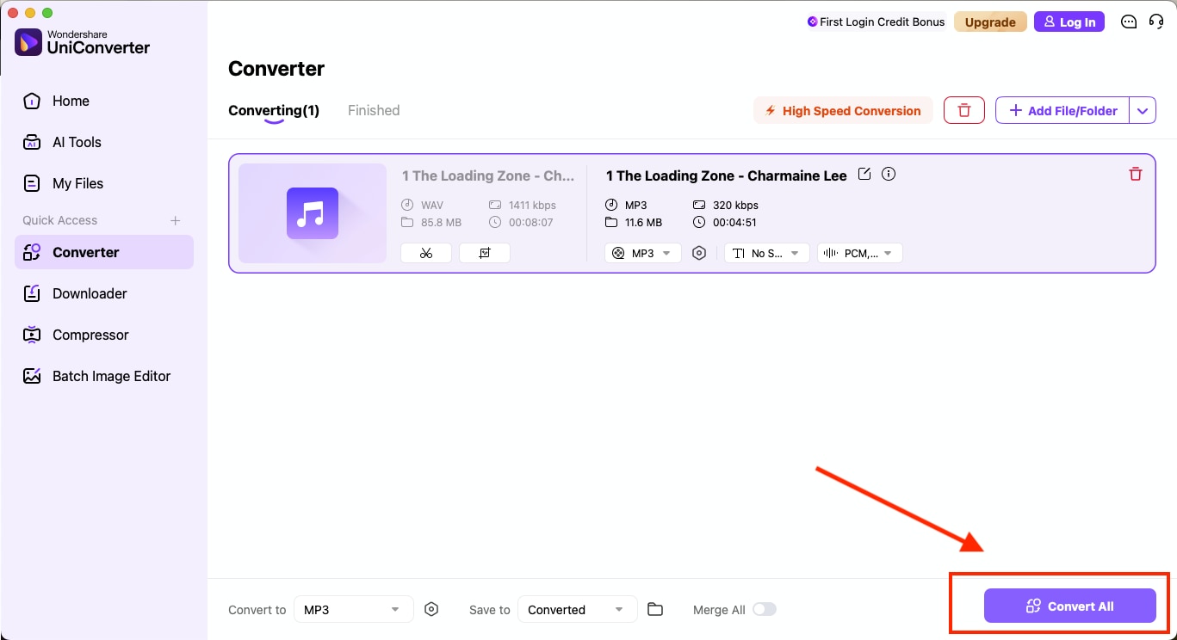The height and width of the screenshot is (640, 1177).
Task: Click the music note file thumbnail
Action: [x=312, y=212]
